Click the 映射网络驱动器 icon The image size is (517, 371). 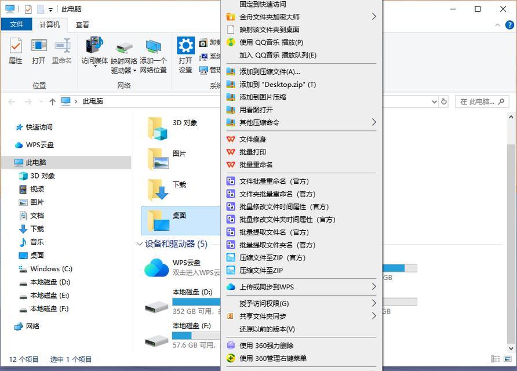point(124,48)
